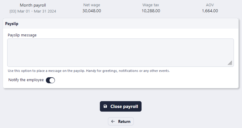Click the Close payroll button text

pos(124,107)
